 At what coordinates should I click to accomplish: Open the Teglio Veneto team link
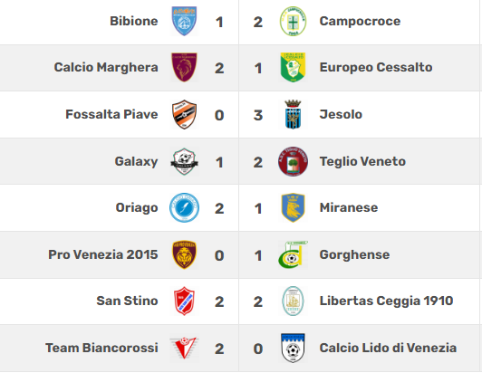pos(362,161)
